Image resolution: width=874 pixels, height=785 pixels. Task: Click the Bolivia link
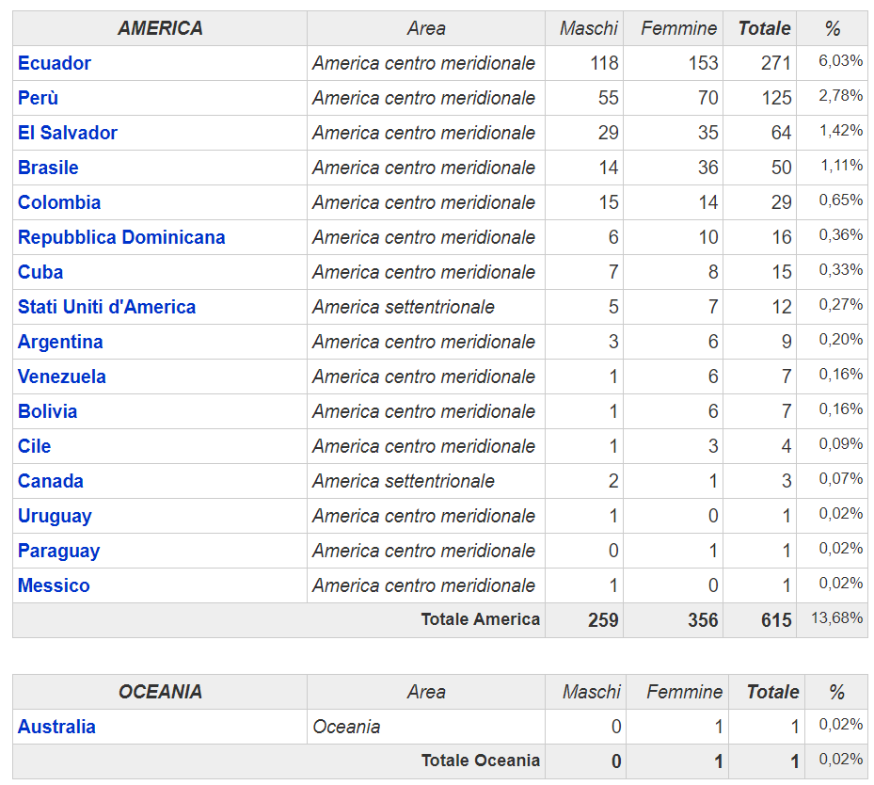[x=47, y=411]
